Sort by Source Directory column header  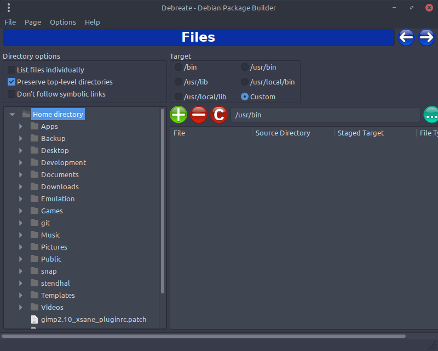point(283,133)
